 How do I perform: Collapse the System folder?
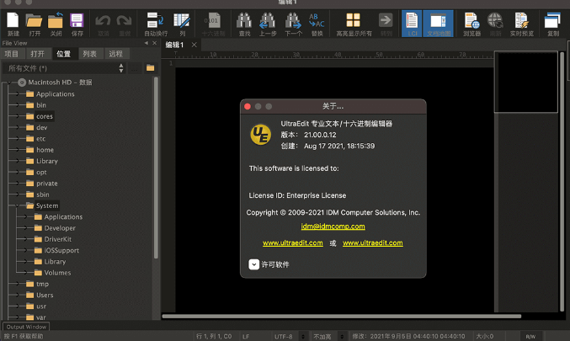(17, 205)
